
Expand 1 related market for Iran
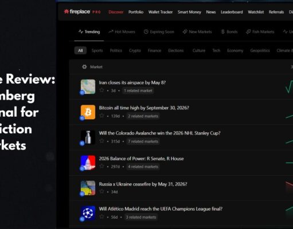[x=138, y=90]
